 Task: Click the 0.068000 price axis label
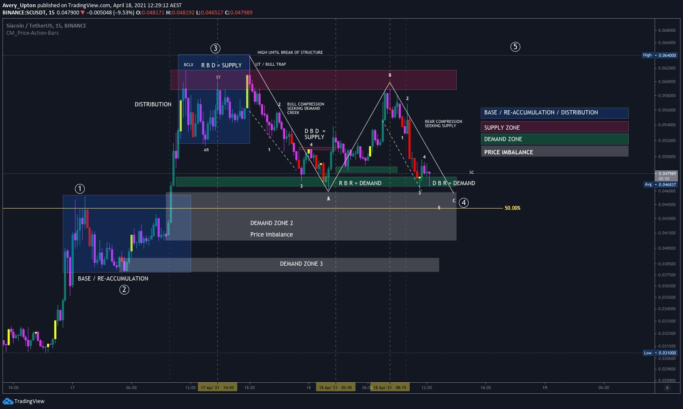click(667, 31)
